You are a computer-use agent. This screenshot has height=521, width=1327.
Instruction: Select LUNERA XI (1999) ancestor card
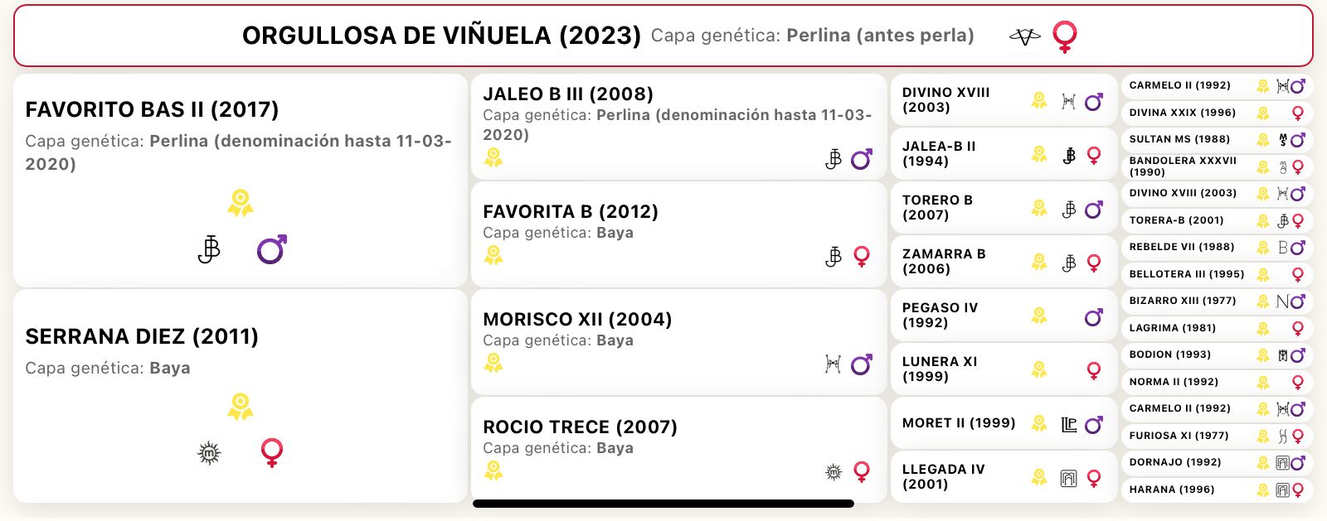(1004, 369)
